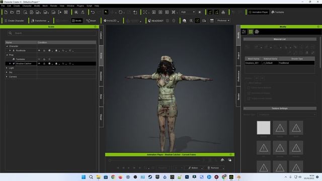Select the Turntable item in scene tree
Screen dimensions: 322x181
click(x=20, y=59)
